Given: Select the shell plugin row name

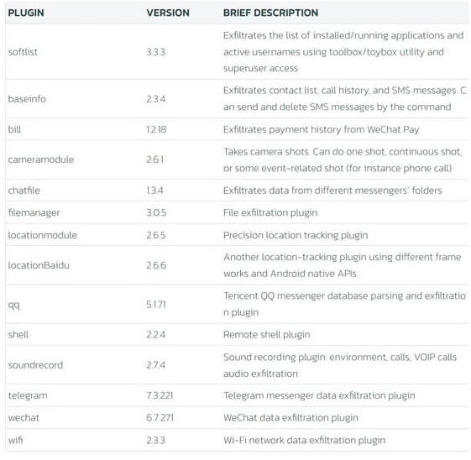Looking at the screenshot, I should coord(18,334).
